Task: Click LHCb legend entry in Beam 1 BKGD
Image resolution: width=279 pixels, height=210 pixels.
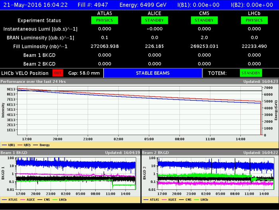Action: coord(60,200)
